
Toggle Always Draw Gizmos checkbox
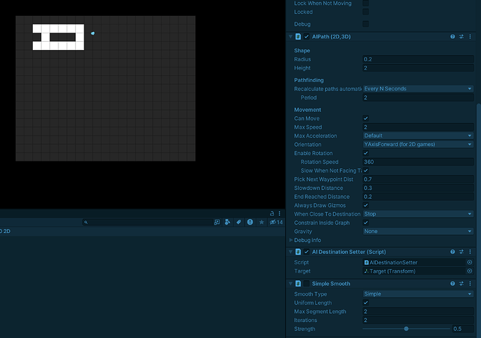click(x=366, y=205)
